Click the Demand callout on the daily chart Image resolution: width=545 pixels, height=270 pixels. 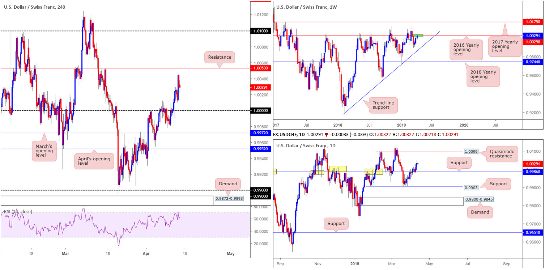point(480,212)
